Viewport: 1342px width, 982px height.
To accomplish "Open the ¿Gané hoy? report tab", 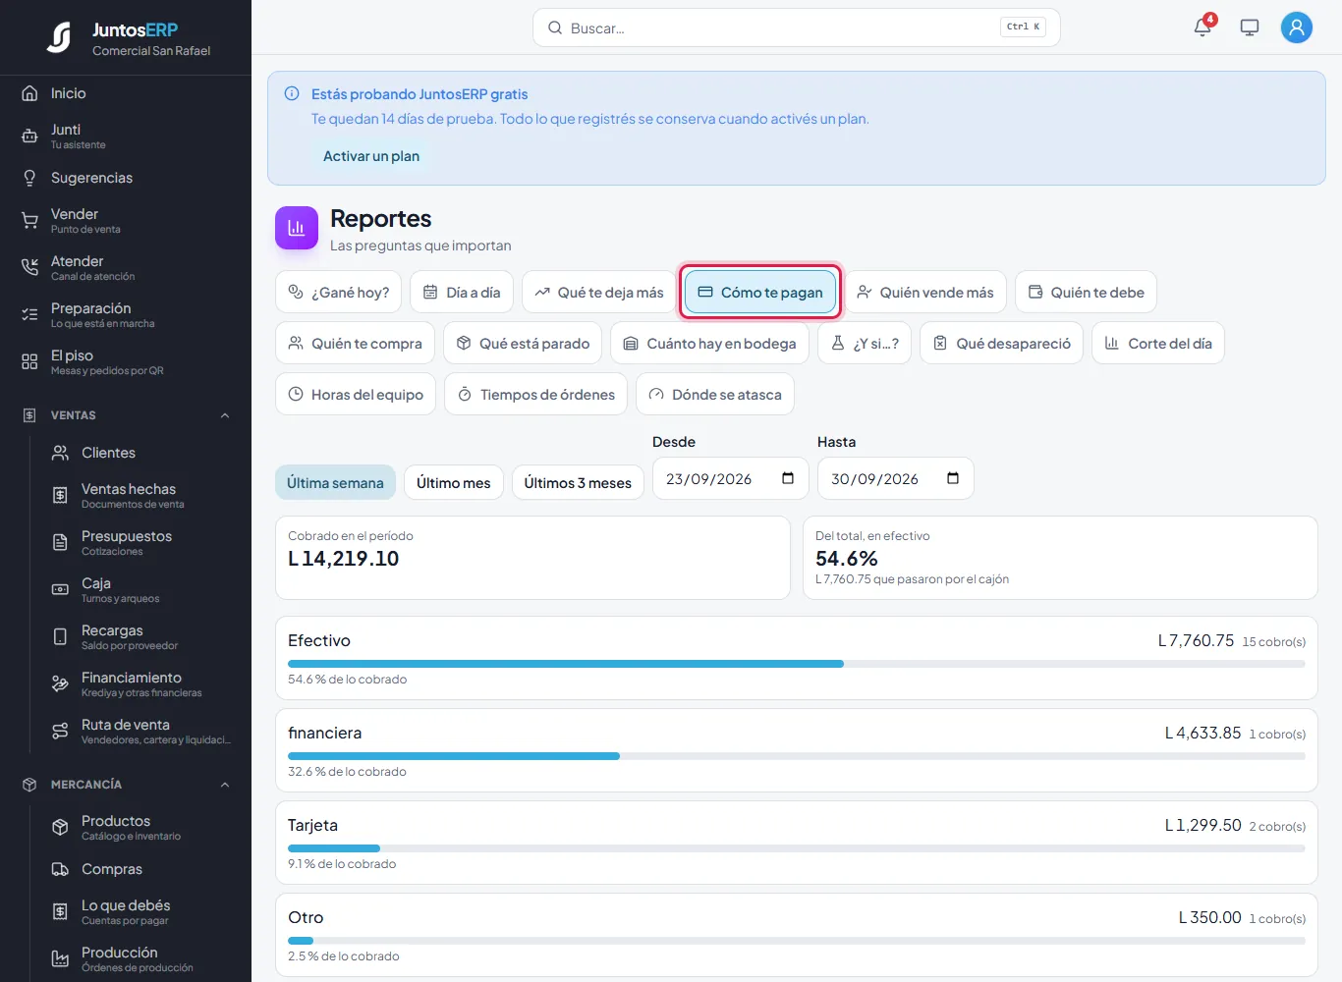I will click(x=338, y=292).
